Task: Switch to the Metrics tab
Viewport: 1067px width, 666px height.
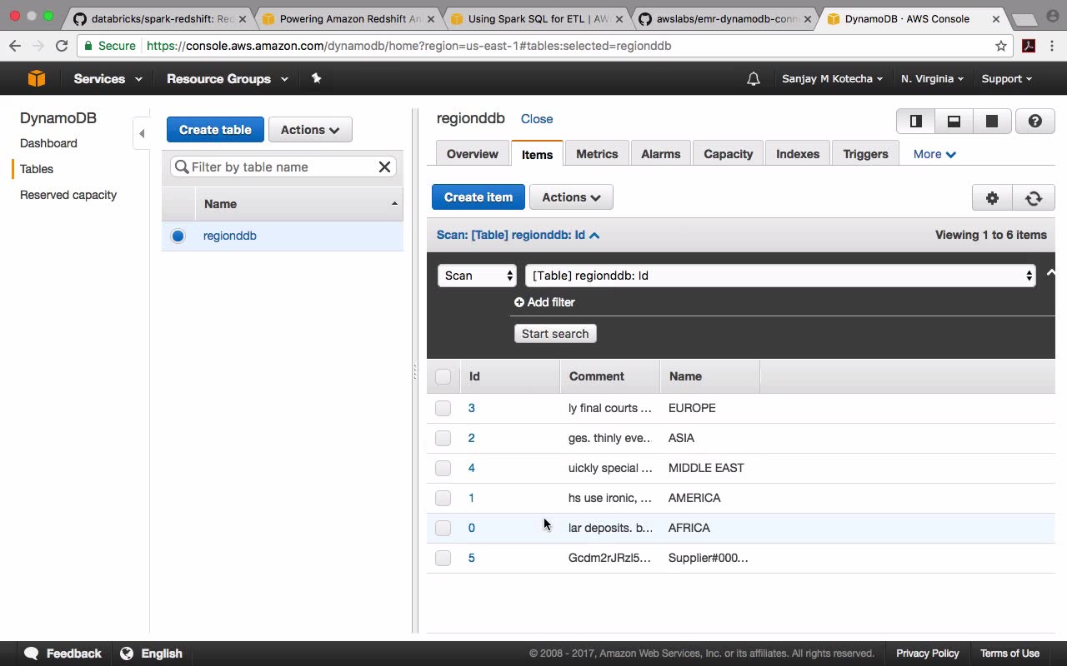Action: pyautogui.click(x=597, y=154)
